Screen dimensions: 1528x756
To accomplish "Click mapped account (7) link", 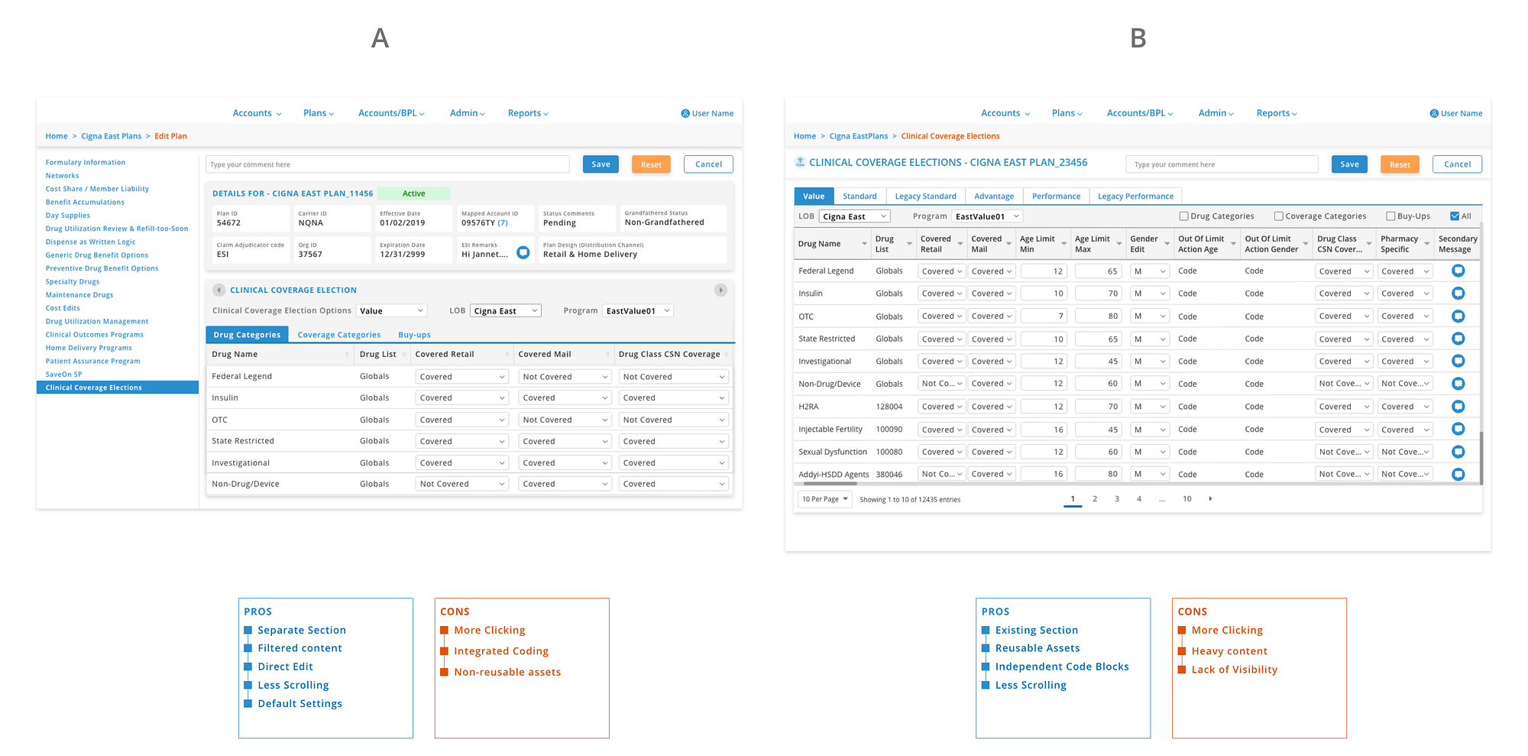I will click(503, 223).
